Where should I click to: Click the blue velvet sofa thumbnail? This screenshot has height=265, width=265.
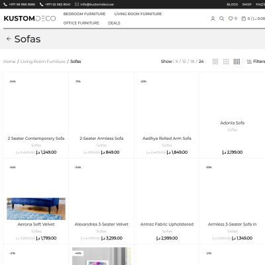(x=36, y=209)
